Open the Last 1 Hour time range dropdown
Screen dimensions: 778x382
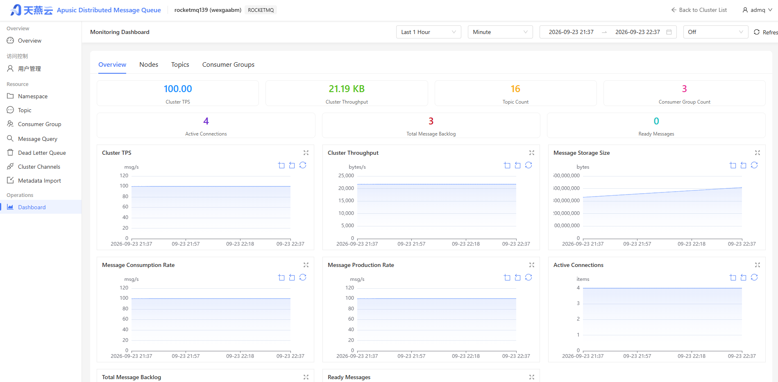click(x=429, y=32)
